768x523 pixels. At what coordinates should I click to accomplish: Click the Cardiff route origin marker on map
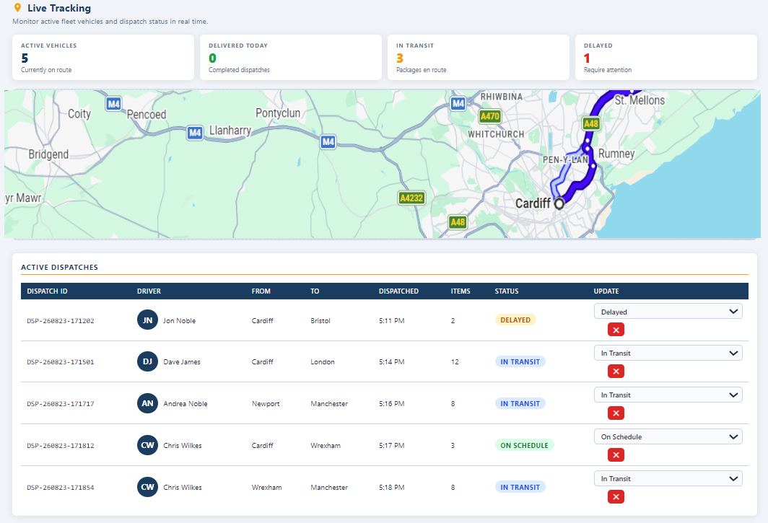tap(559, 203)
